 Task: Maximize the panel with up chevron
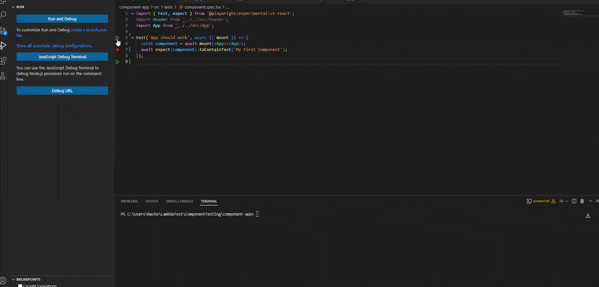[590, 201]
